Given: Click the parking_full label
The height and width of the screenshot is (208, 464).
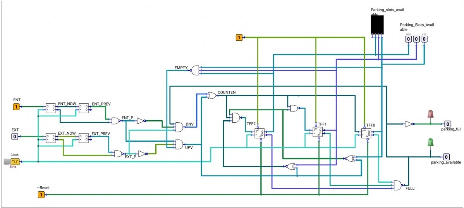Looking at the screenshot, I should [x=451, y=130].
